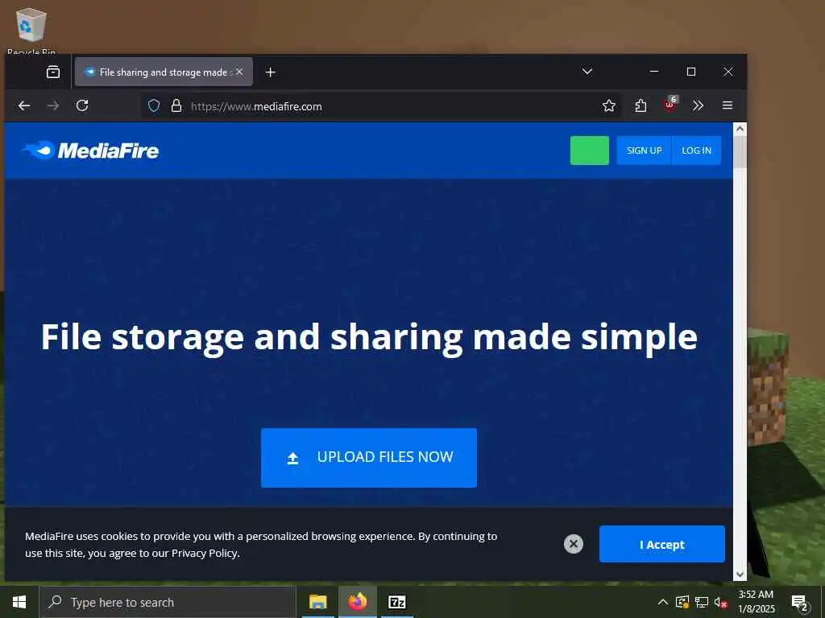Click the vertical scrollbar thumb
The width and height of the screenshot is (825, 618).
(x=740, y=152)
